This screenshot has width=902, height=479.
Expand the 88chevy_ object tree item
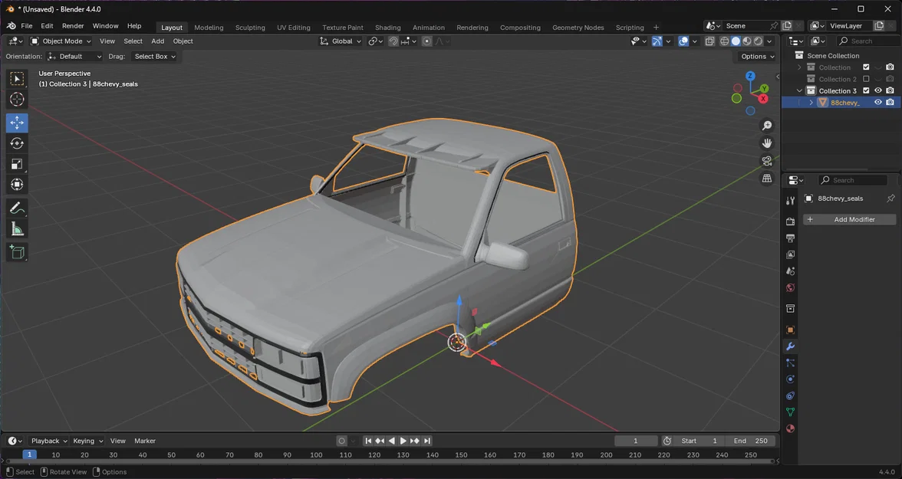tap(811, 103)
